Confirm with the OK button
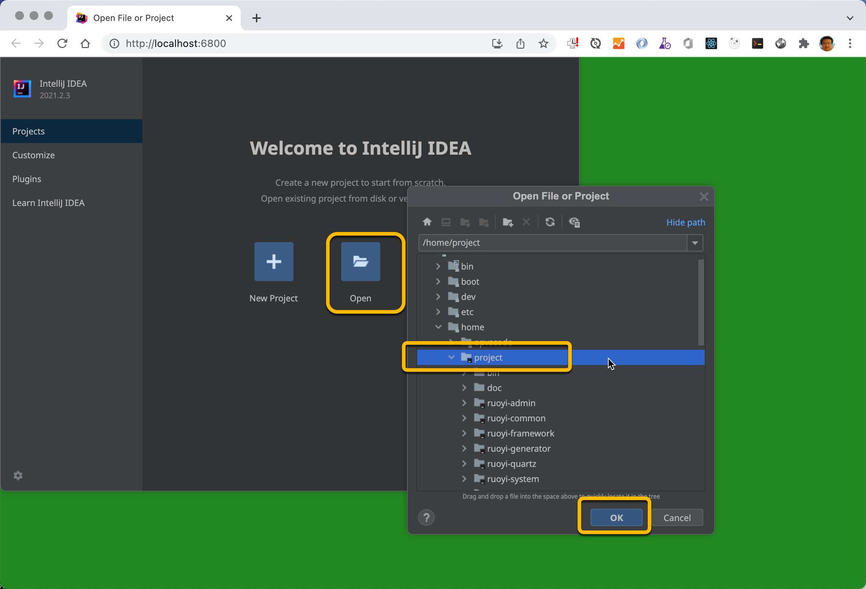The width and height of the screenshot is (866, 589). 616,517
